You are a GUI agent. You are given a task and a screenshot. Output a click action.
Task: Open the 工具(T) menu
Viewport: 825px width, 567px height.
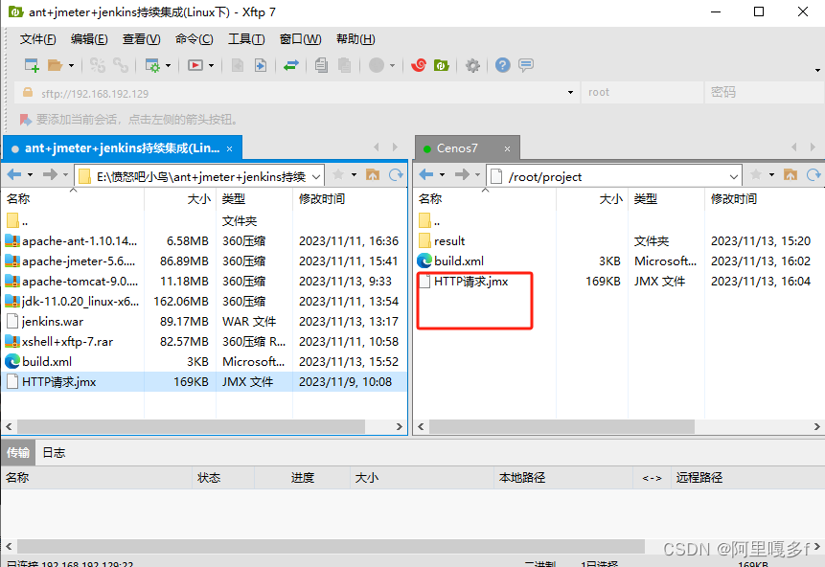[245, 38]
